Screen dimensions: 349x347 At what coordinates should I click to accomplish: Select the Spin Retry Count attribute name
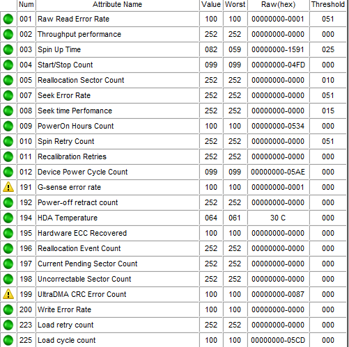[66, 141]
